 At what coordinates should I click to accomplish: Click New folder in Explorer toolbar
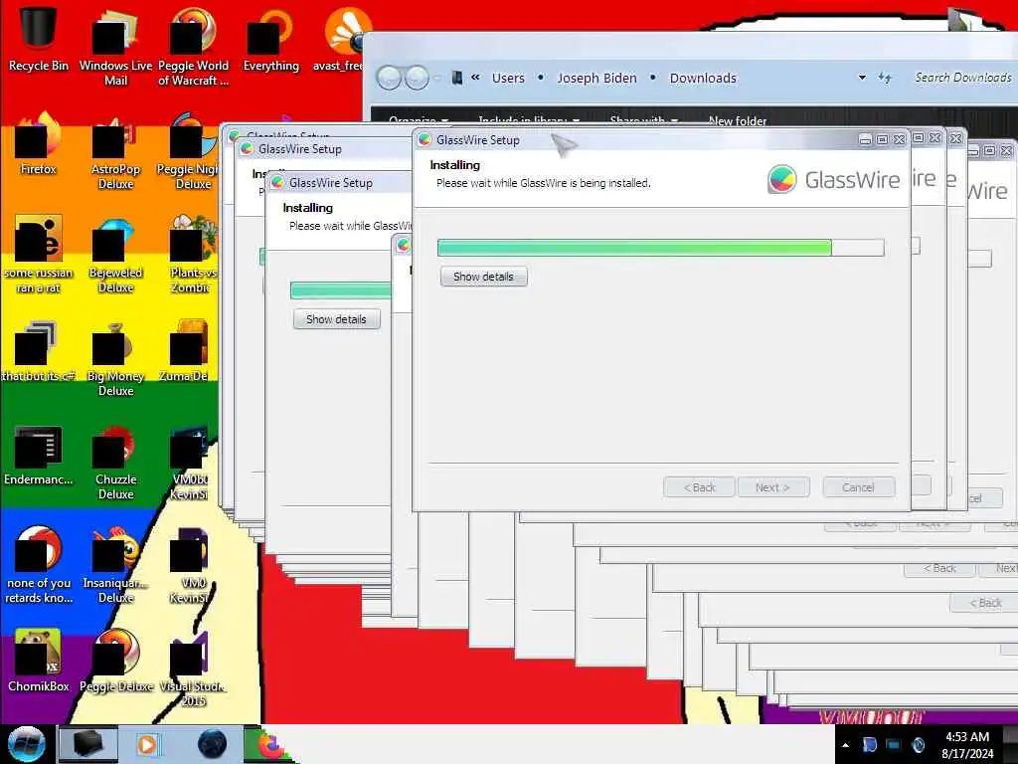[x=738, y=120]
